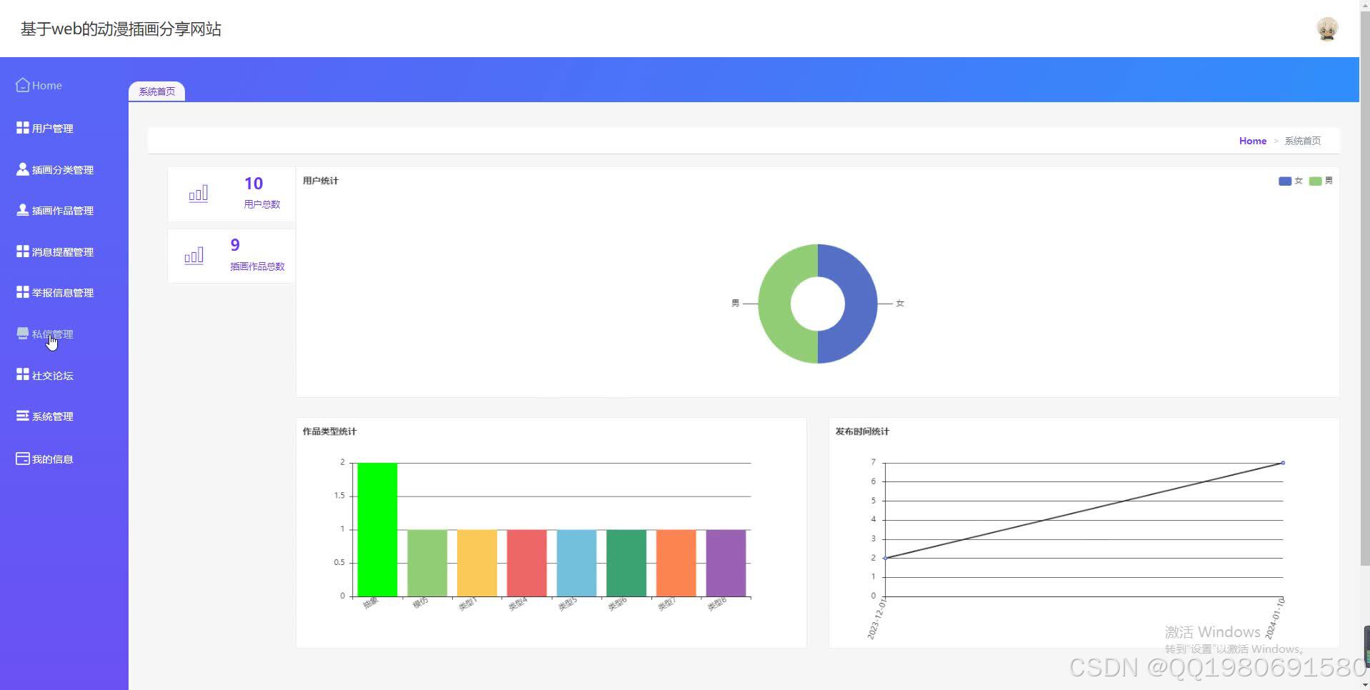Click the card icon beside 我的信息

click(x=23, y=459)
